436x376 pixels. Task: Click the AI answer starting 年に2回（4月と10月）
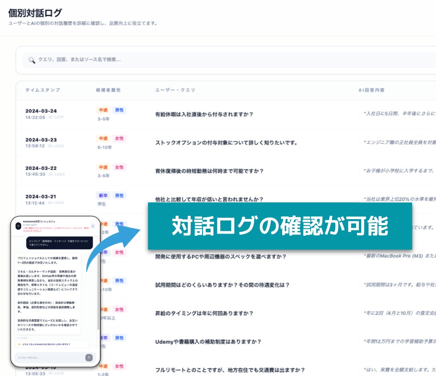coord(400,313)
